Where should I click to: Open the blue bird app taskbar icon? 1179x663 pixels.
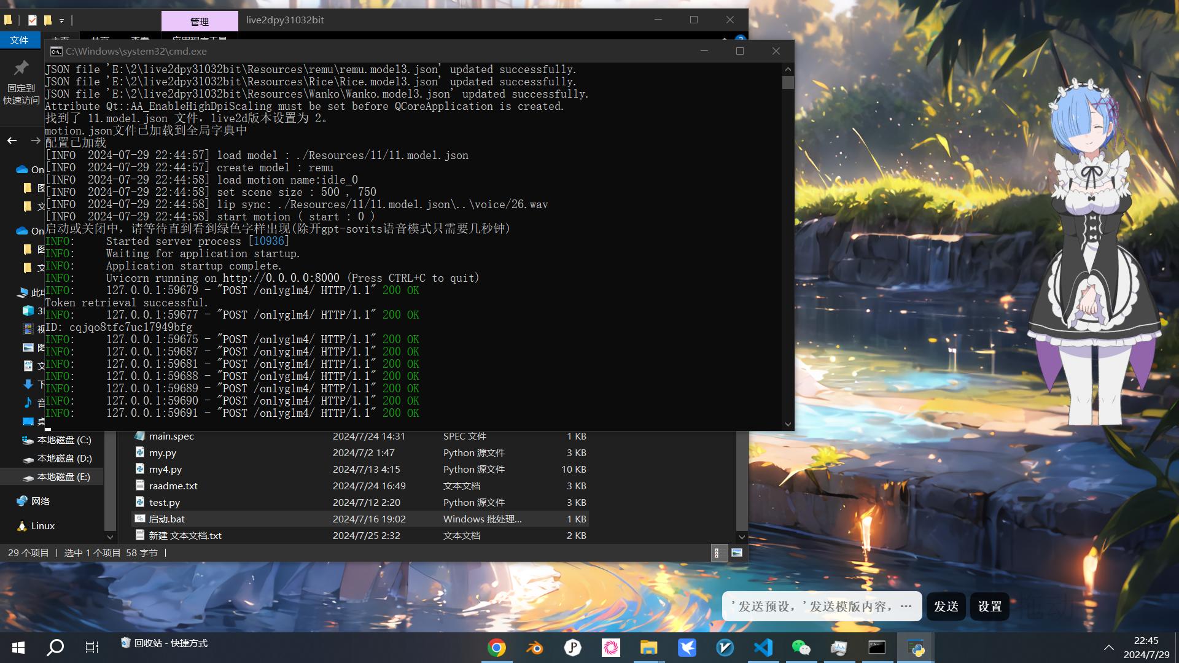(x=687, y=648)
